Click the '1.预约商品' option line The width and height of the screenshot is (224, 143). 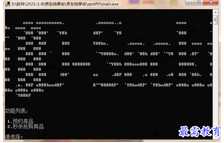tap(20, 121)
